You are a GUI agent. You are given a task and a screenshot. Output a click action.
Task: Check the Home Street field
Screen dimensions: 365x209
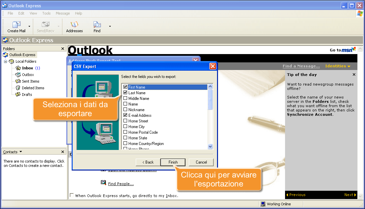125,120
